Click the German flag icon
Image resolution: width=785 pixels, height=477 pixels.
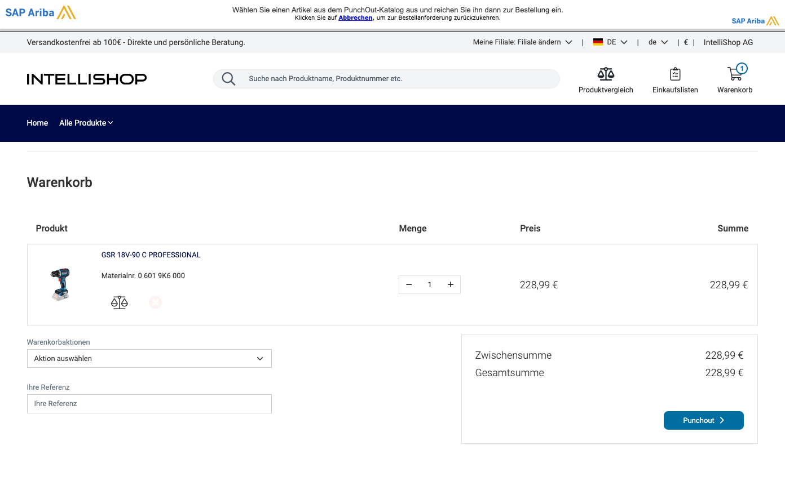pyautogui.click(x=598, y=42)
